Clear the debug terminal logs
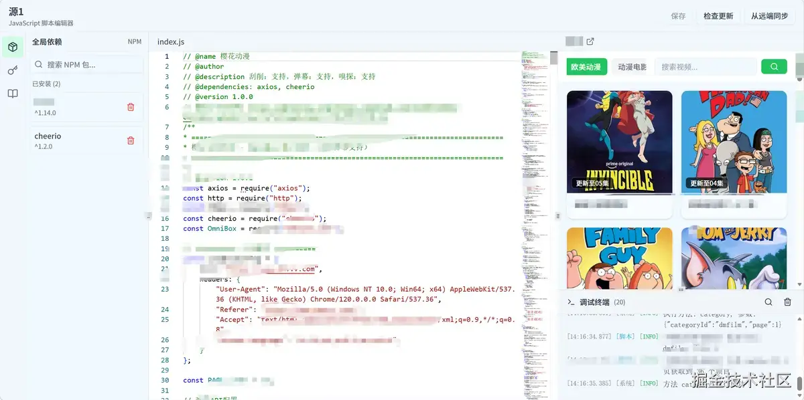The width and height of the screenshot is (804, 400). 788,302
